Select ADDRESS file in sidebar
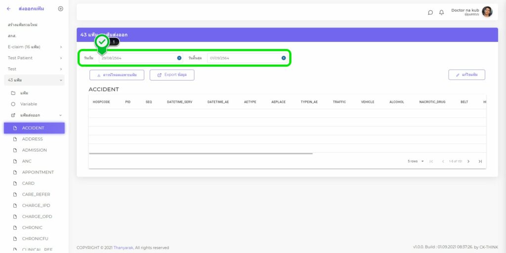 point(32,139)
